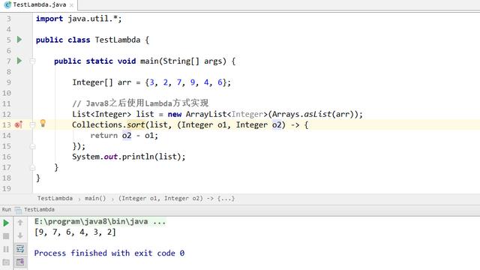Viewport: 480px width, 270px height.
Task: Click the run configuration icon beside TestLambda
Action: [x=18, y=210]
